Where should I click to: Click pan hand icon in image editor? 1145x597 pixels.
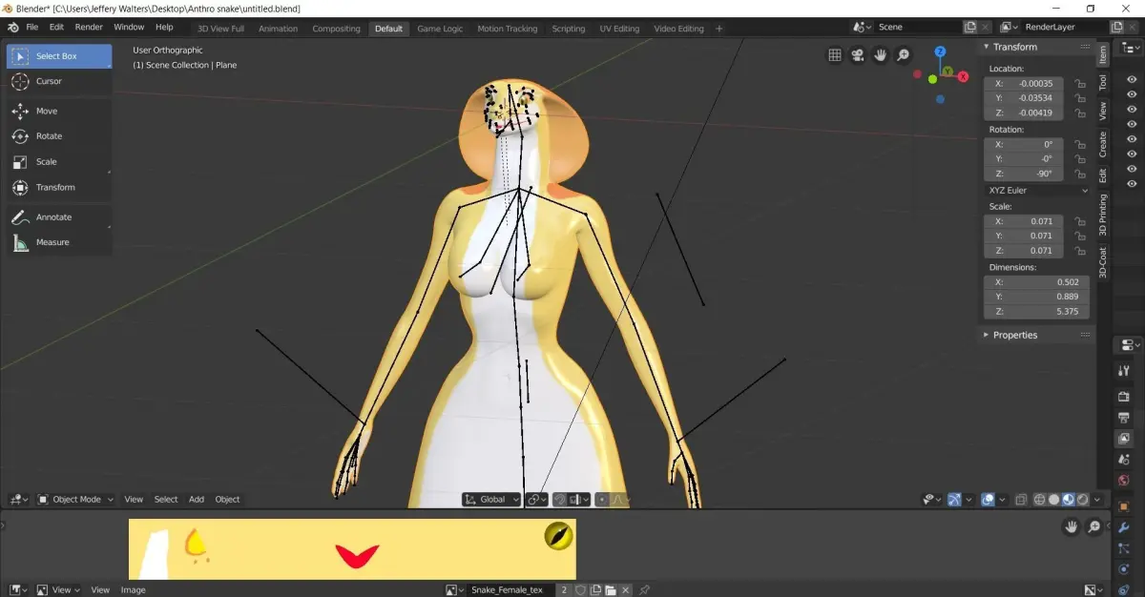click(x=1072, y=526)
